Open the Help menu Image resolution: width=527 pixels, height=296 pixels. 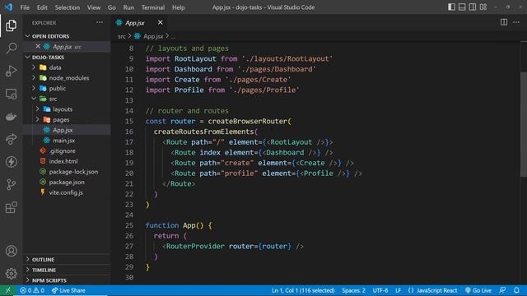(179, 7)
